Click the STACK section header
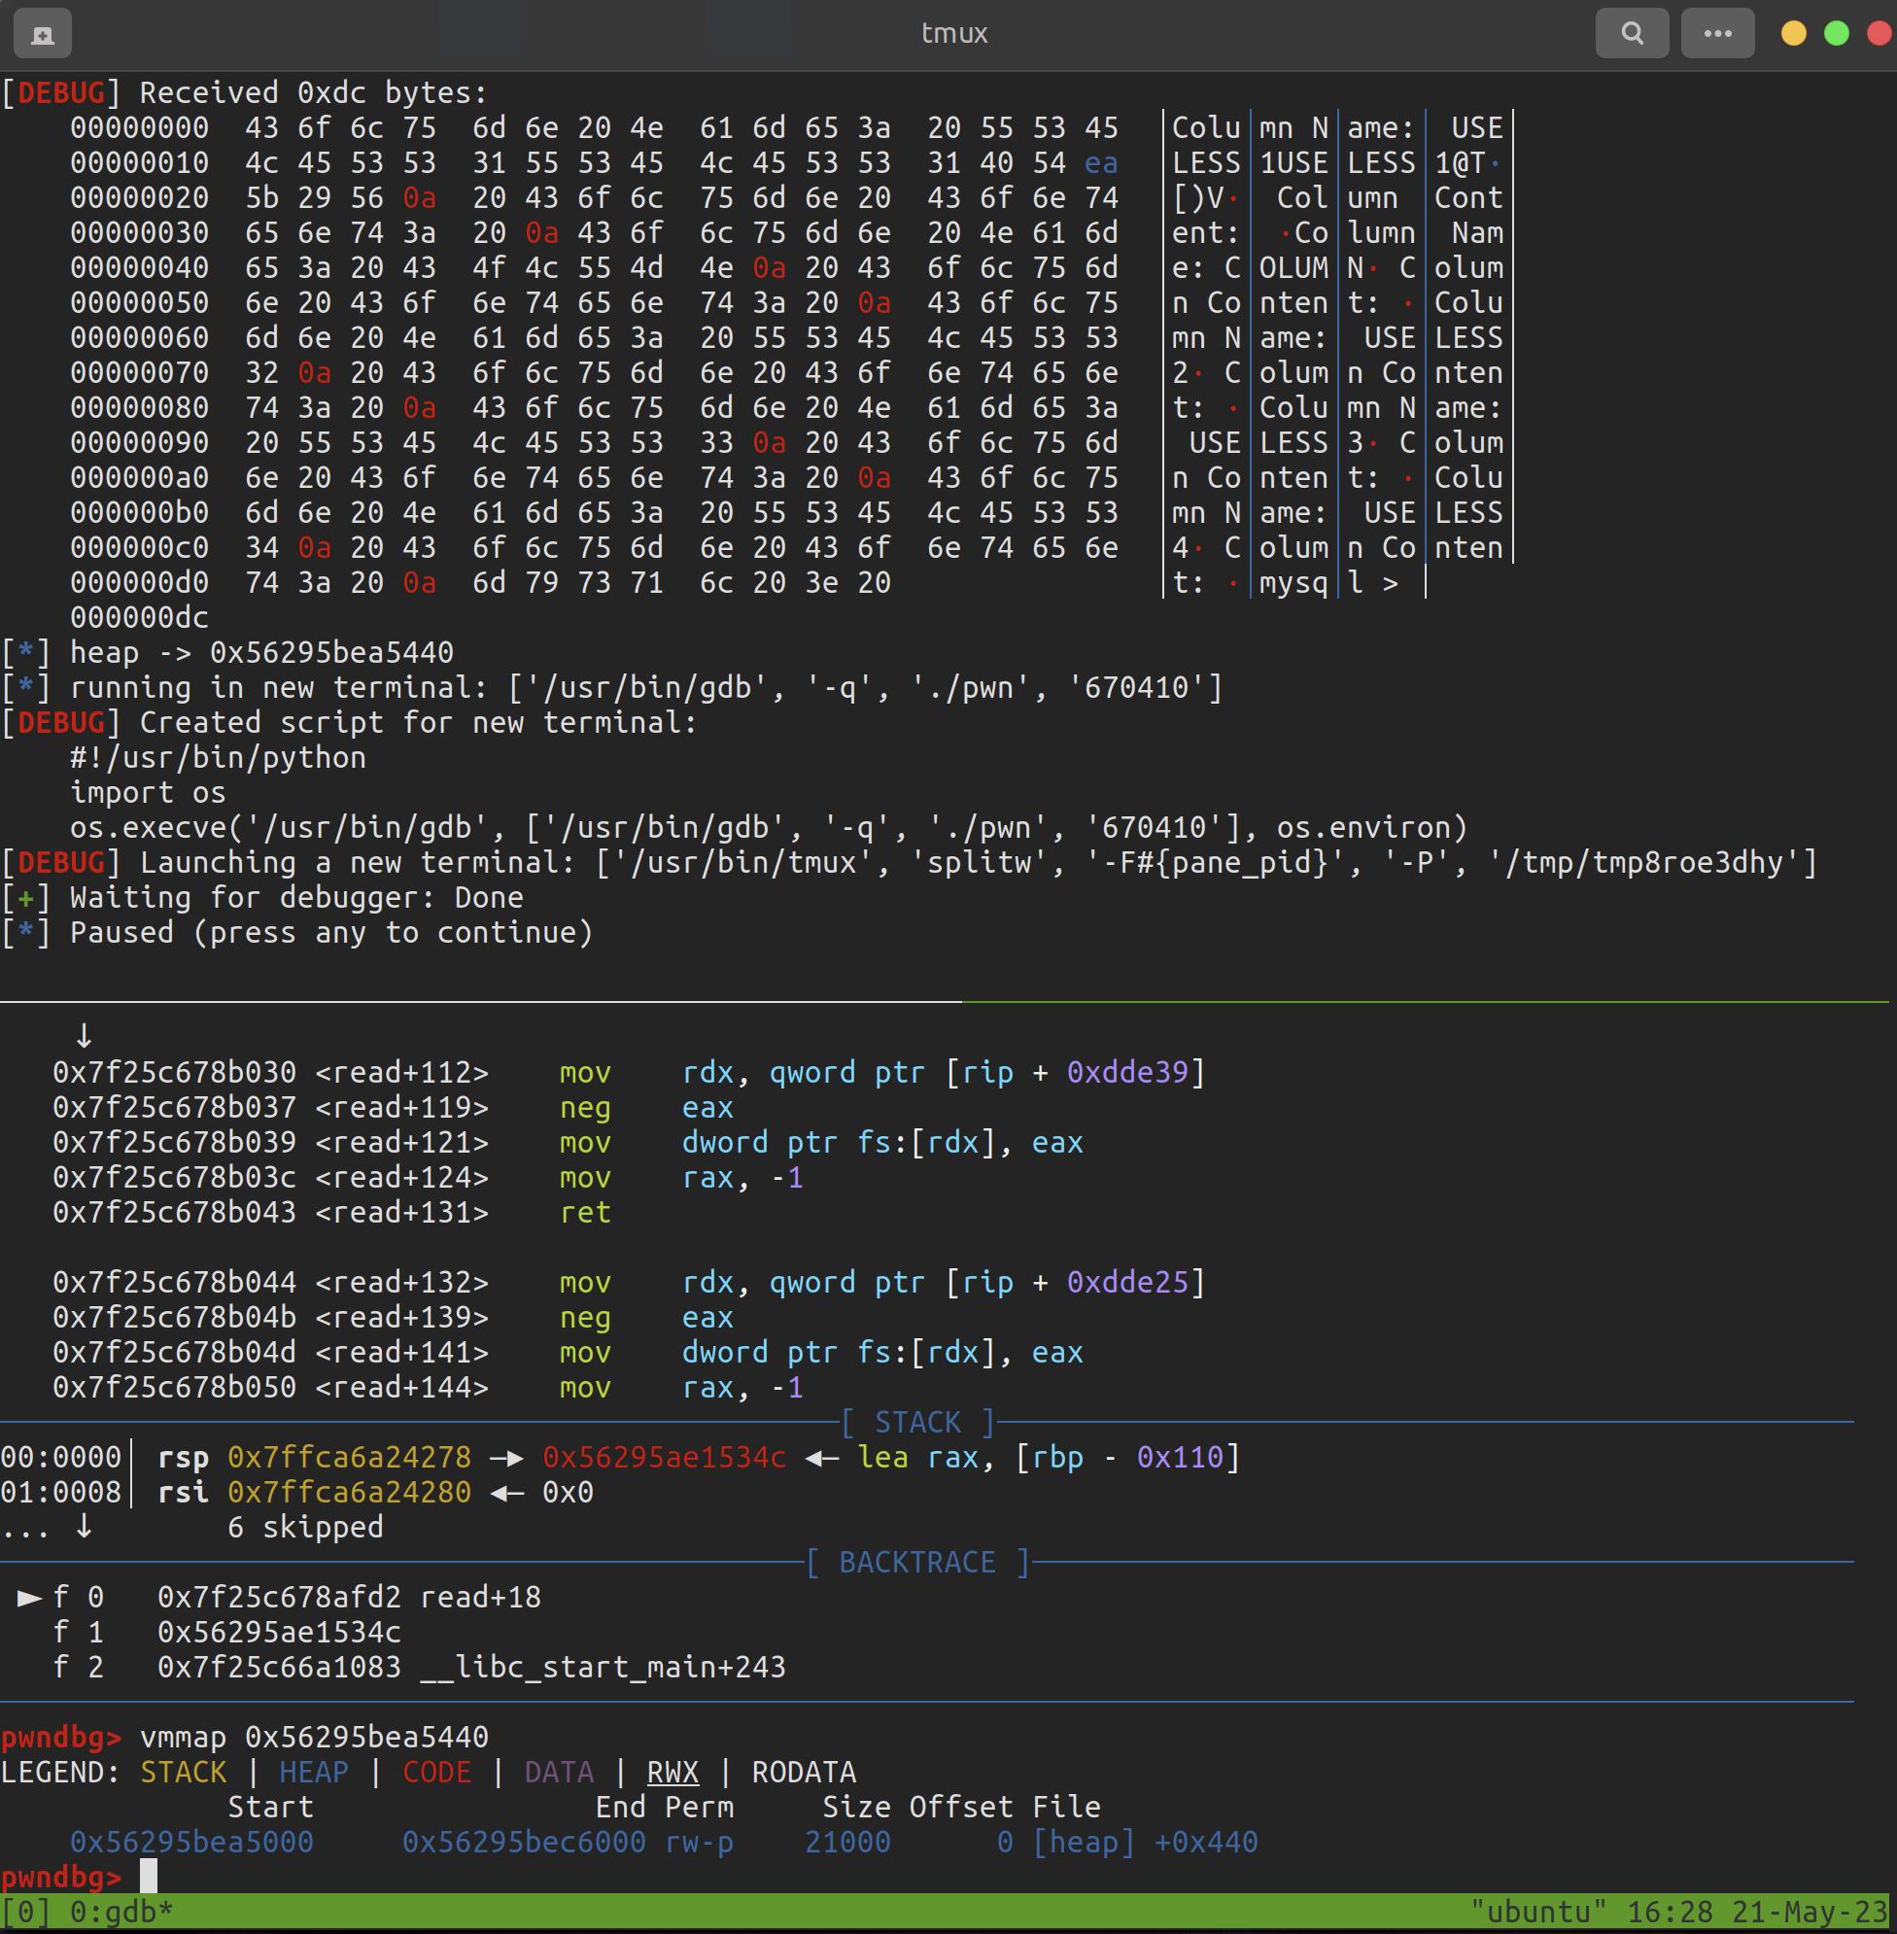 tap(917, 1422)
